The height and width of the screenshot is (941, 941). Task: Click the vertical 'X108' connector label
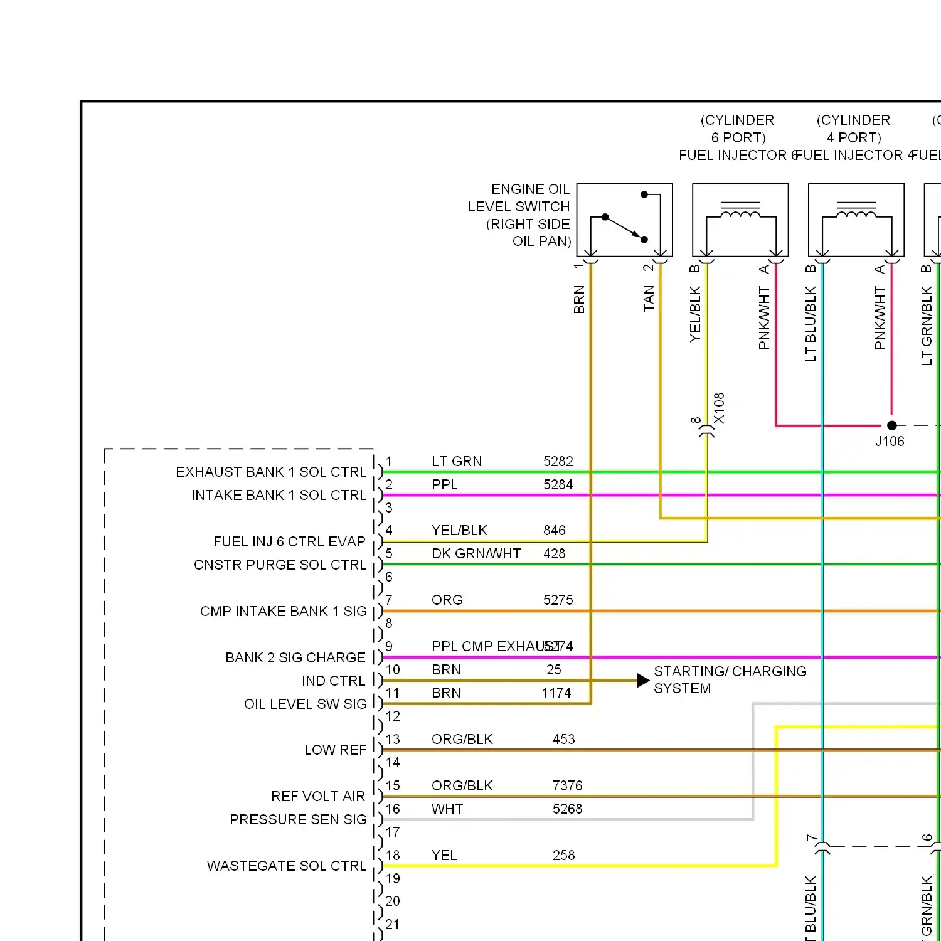point(719,408)
